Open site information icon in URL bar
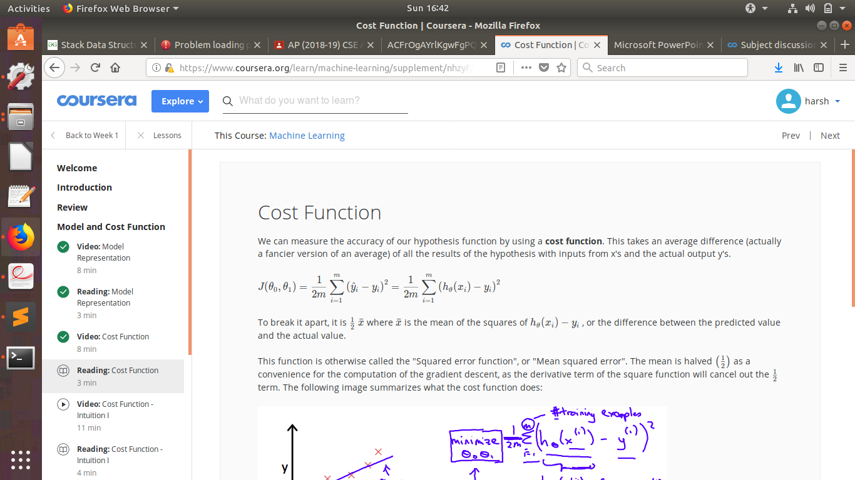 coord(156,67)
